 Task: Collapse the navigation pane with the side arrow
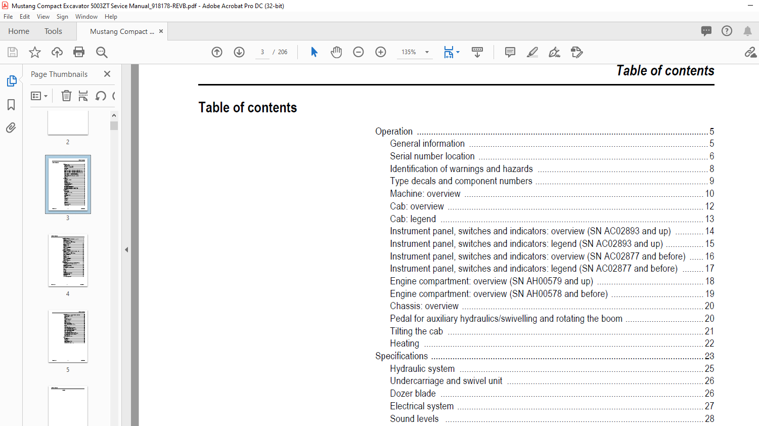click(126, 249)
